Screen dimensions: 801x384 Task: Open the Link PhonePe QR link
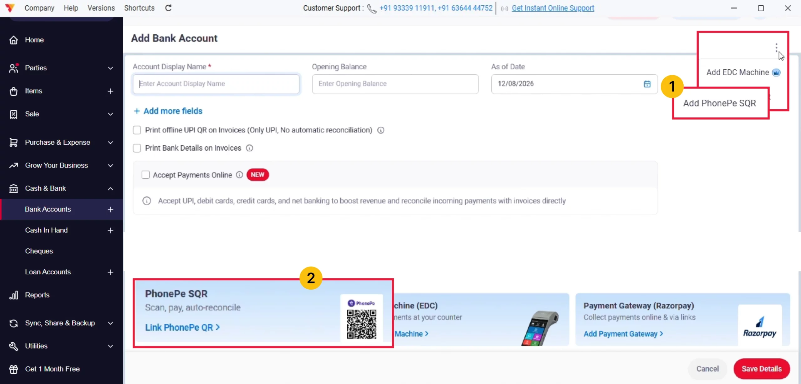(182, 327)
